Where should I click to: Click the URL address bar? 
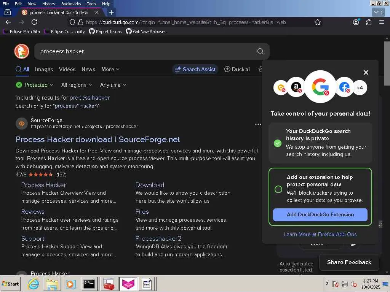click(185, 22)
